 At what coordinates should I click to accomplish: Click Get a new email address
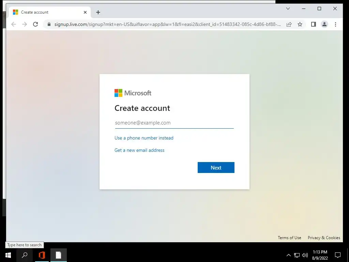139,150
